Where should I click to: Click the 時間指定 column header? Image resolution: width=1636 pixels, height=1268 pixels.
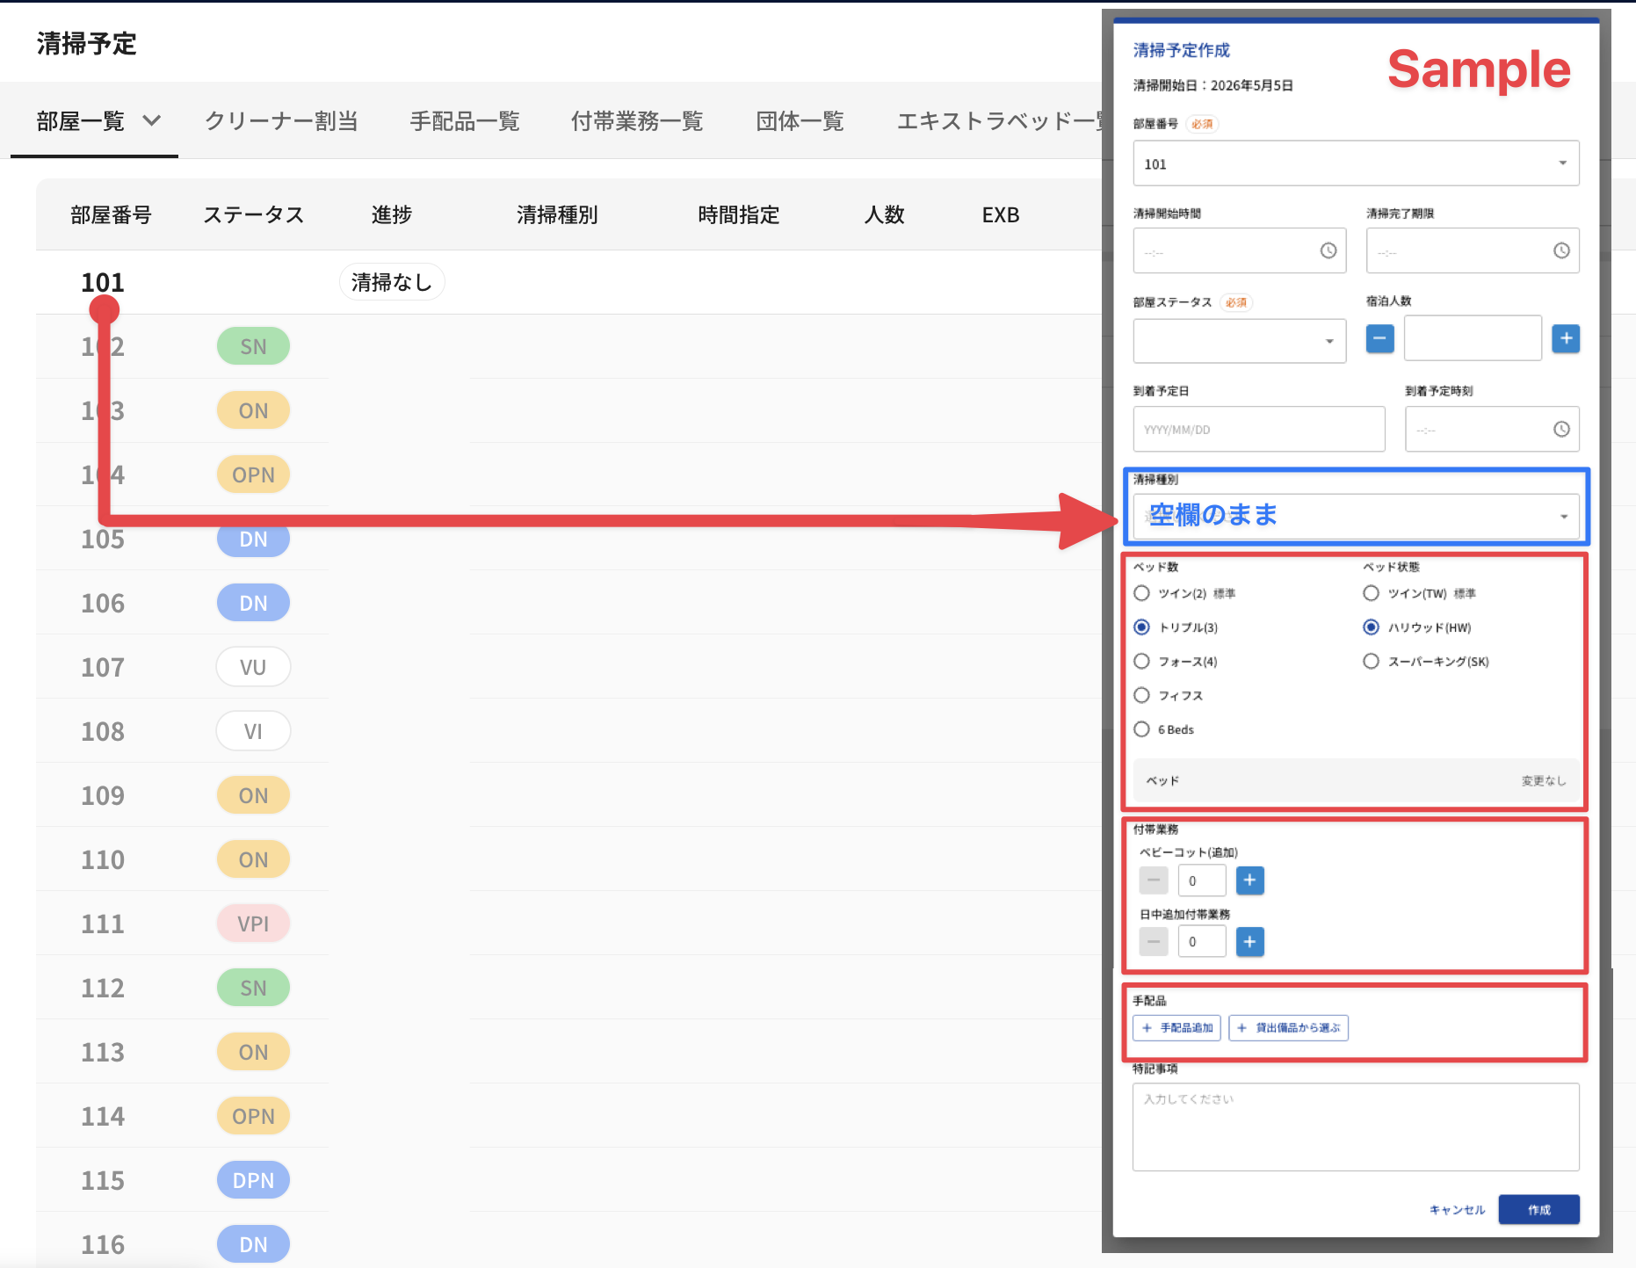738,214
